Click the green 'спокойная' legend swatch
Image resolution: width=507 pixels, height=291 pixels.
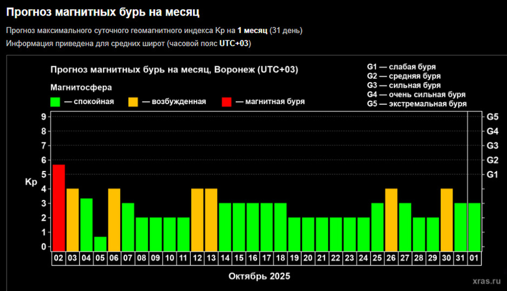tap(55, 101)
